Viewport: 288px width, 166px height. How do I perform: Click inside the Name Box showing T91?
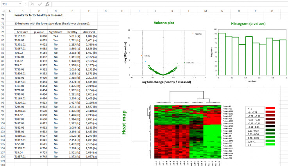[9, 4]
